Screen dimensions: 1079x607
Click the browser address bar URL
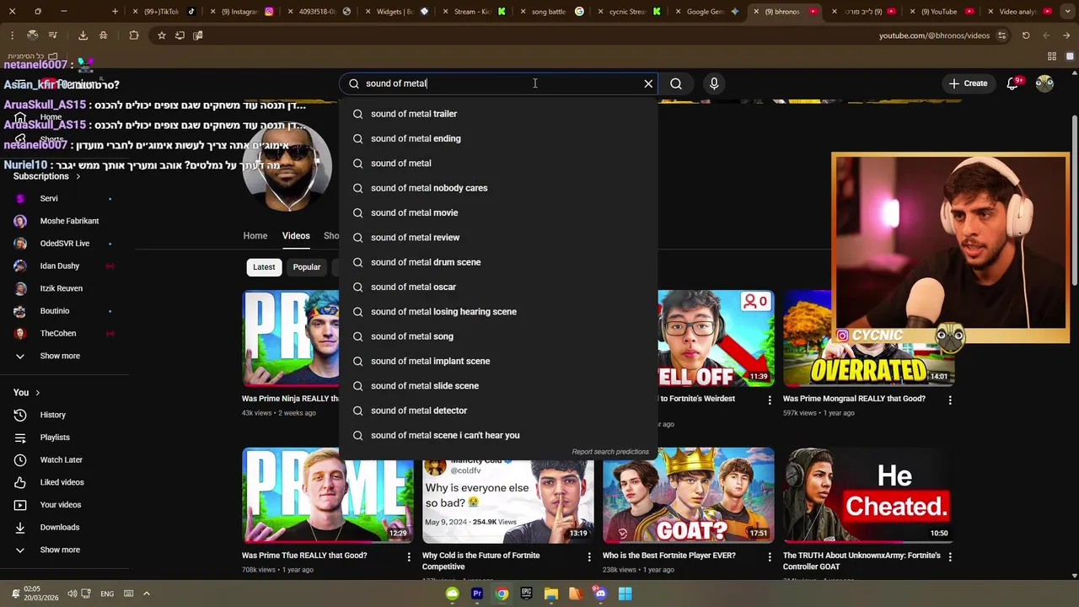pos(934,35)
